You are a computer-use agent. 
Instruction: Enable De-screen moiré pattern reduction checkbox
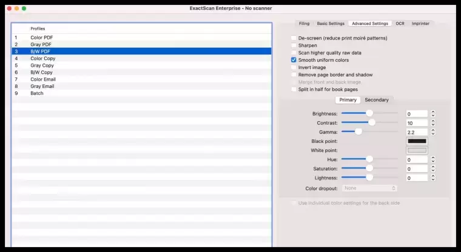(294, 38)
